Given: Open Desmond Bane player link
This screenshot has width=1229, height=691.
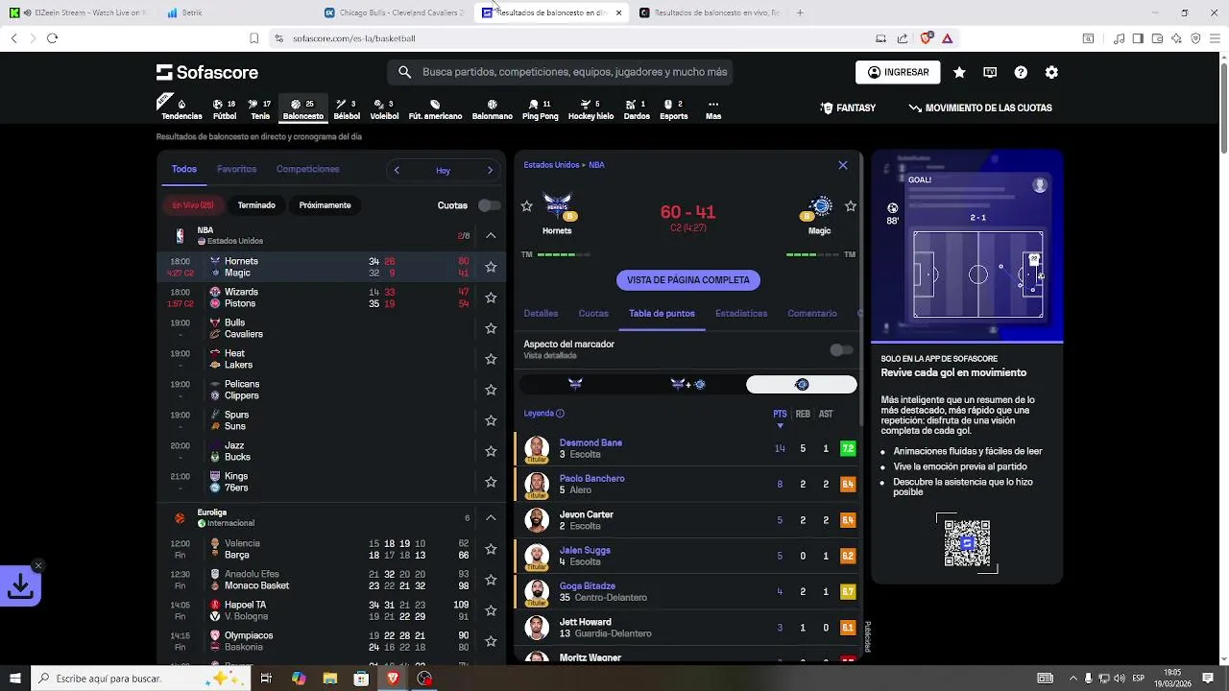Looking at the screenshot, I should coord(590,442).
